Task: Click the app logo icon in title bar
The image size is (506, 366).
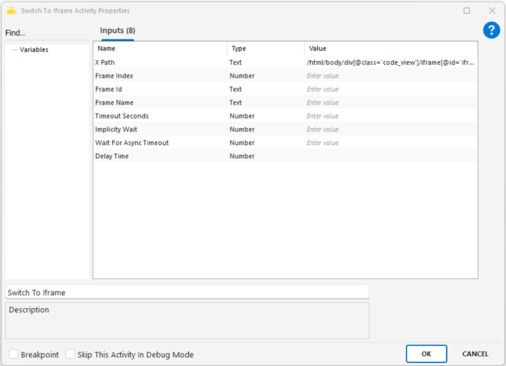Action: pyautogui.click(x=11, y=10)
